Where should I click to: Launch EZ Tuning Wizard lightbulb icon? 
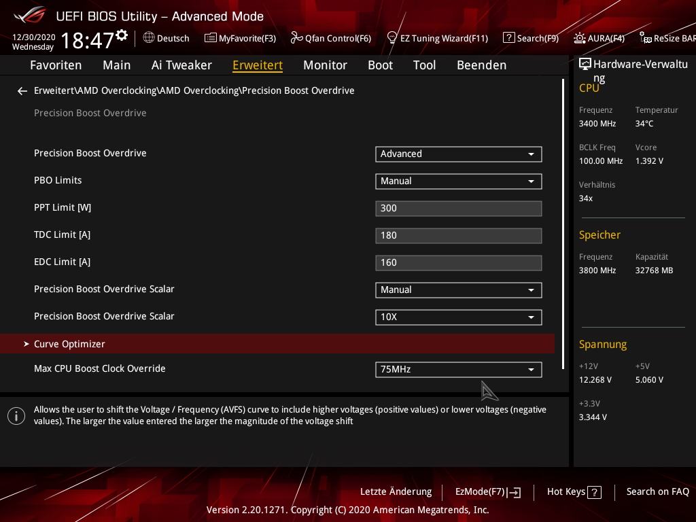[392, 38]
